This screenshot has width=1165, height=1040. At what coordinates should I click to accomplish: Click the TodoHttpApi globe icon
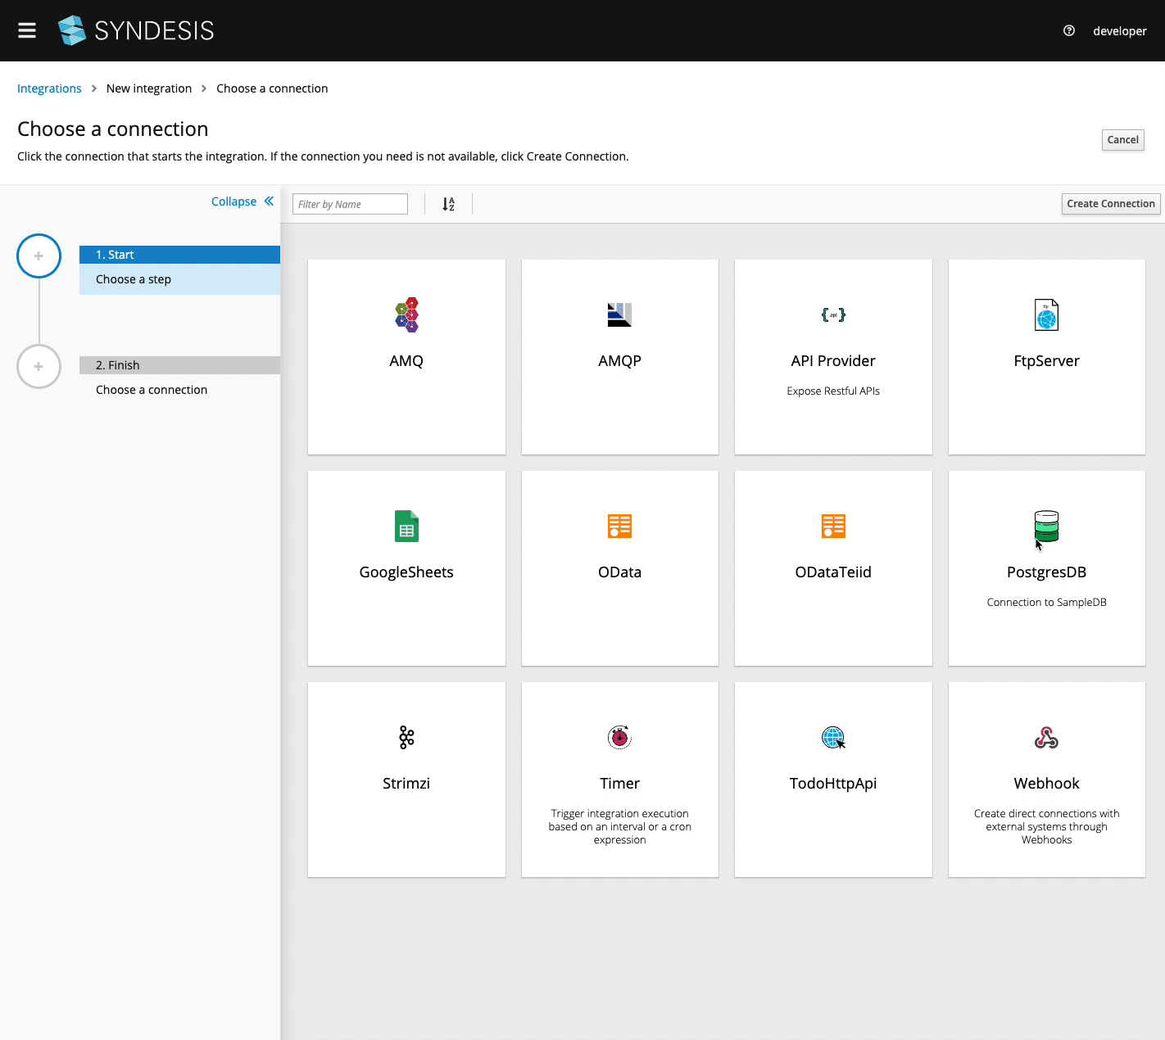tap(833, 738)
